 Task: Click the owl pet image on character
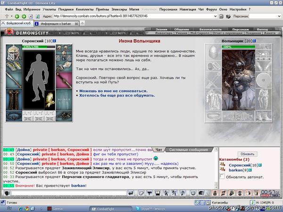50,100
